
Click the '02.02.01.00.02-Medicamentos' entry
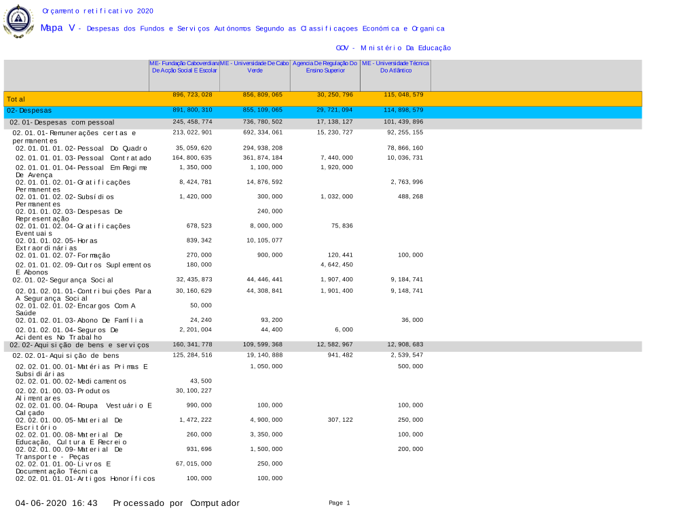tap(71, 381)
